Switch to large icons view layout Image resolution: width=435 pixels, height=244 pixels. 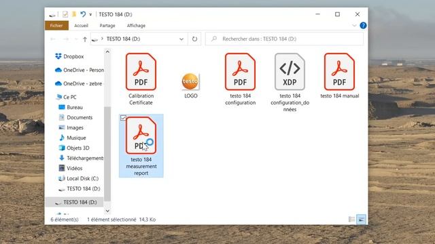coord(361,220)
